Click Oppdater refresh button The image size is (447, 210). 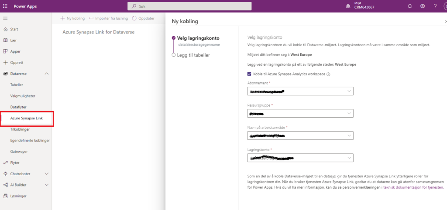click(143, 18)
